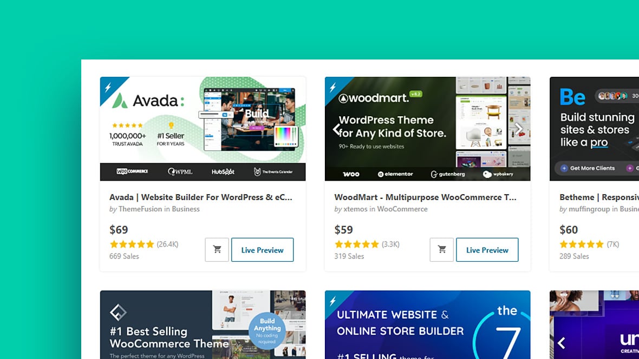Open the WooCommerce category link under WoodMart

[x=402, y=209]
